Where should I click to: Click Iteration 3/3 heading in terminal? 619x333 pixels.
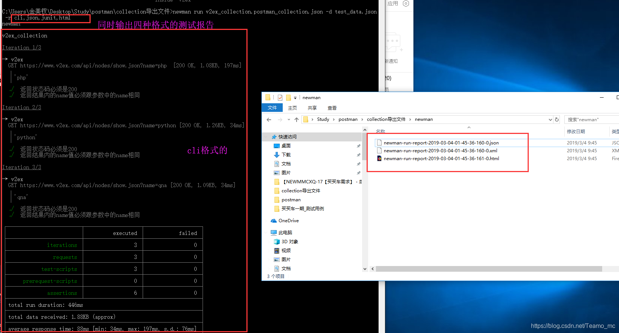[22, 167]
